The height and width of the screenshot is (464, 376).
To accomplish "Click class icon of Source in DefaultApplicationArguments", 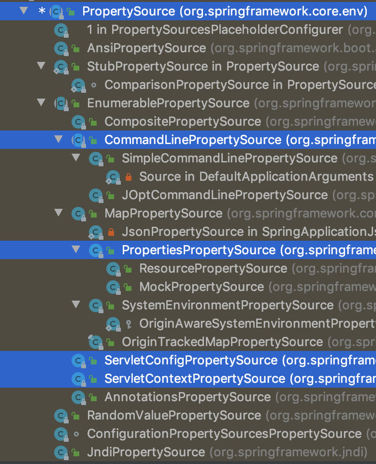I will (113, 177).
